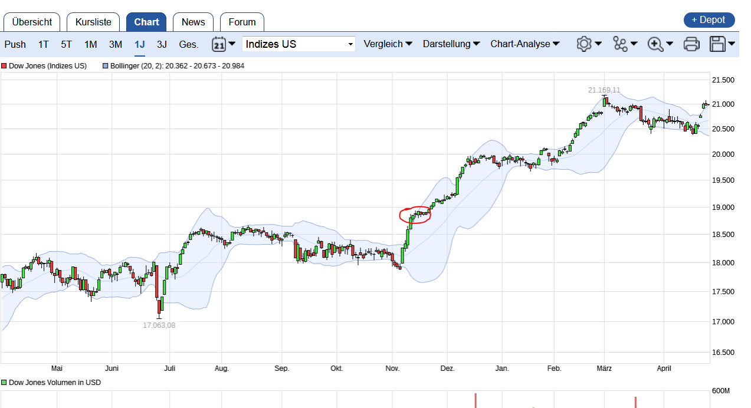Select the Ges. full history range

(189, 44)
